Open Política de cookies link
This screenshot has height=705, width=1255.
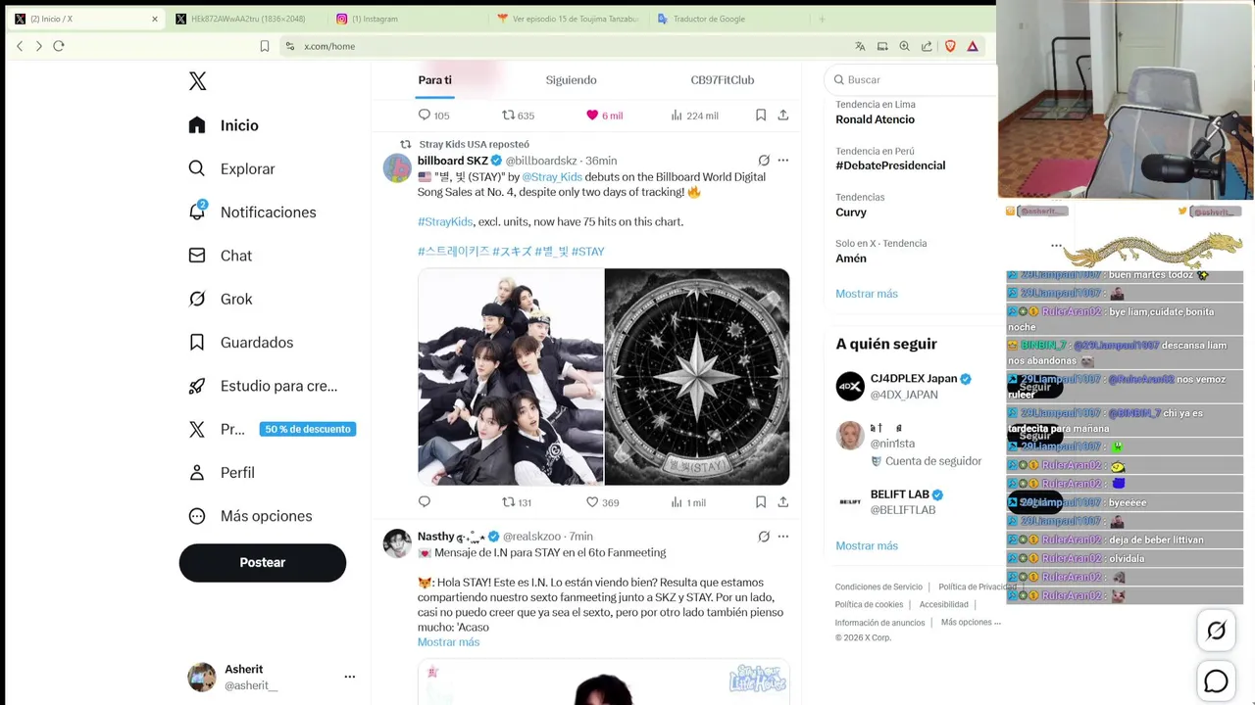(869, 605)
